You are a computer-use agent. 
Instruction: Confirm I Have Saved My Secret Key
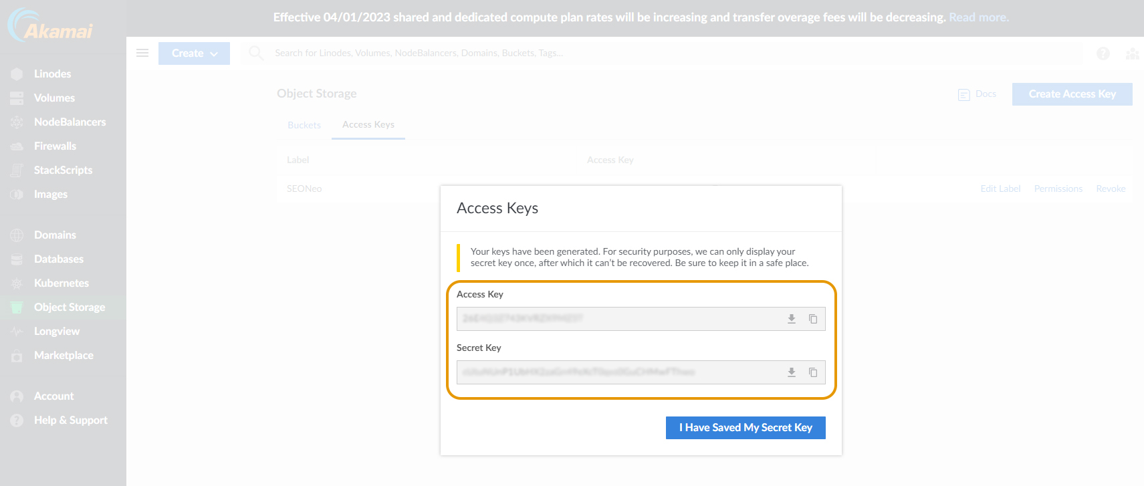click(746, 428)
